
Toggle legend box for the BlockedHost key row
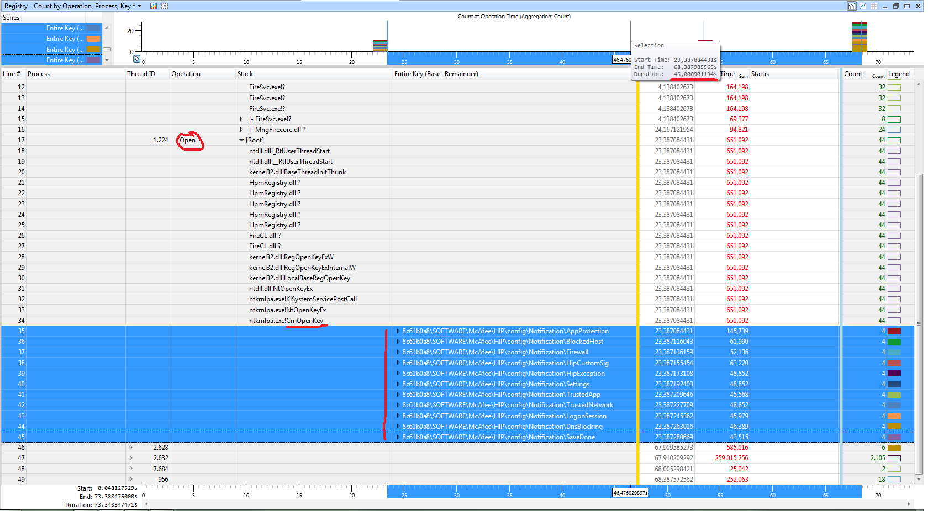894,342
